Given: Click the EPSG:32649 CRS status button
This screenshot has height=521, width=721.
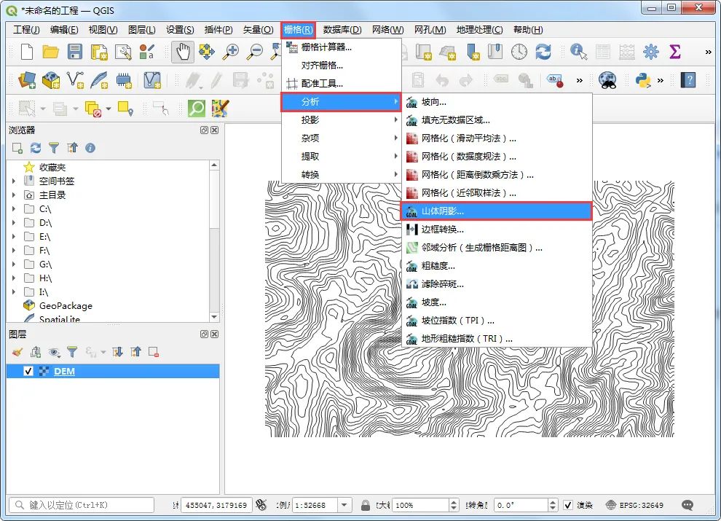Looking at the screenshot, I should click(x=635, y=505).
